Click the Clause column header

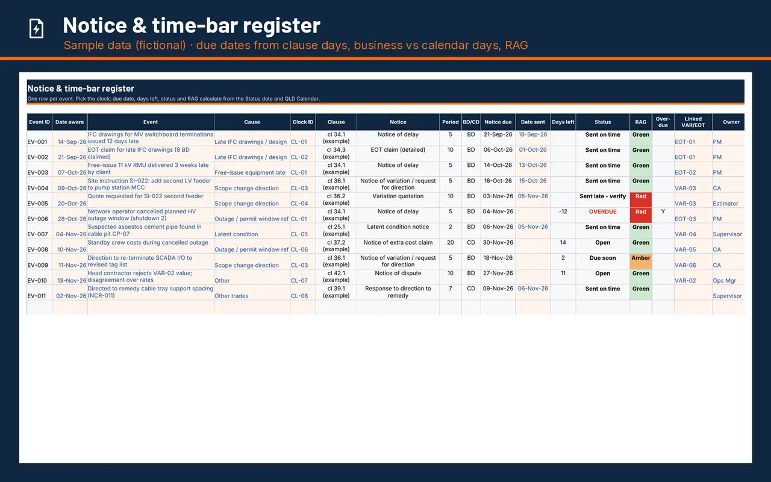tap(336, 122)
